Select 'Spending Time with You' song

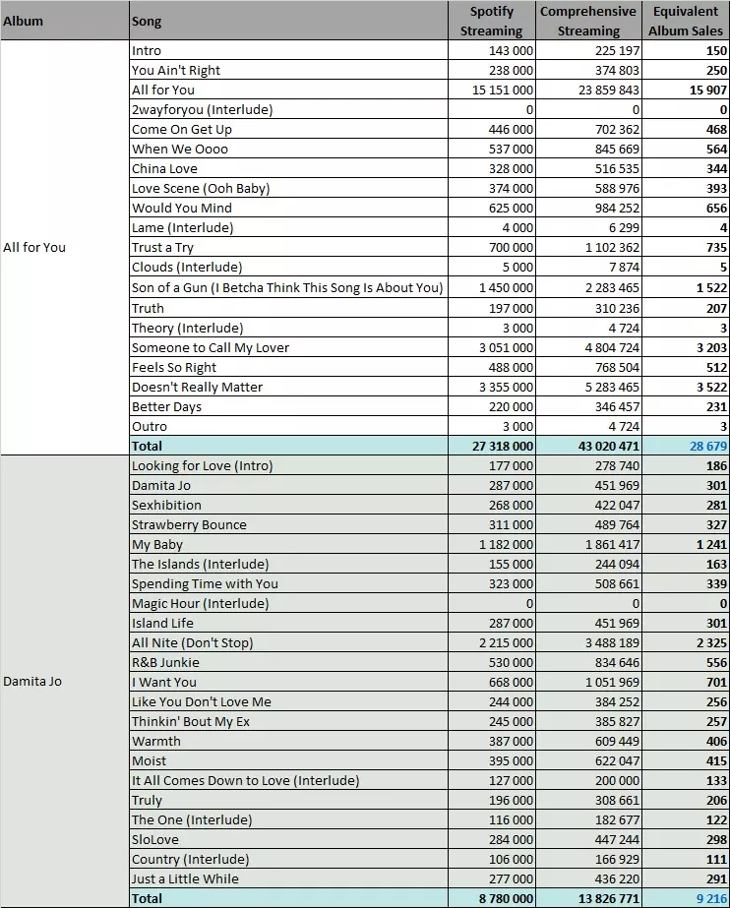point(288,583)
